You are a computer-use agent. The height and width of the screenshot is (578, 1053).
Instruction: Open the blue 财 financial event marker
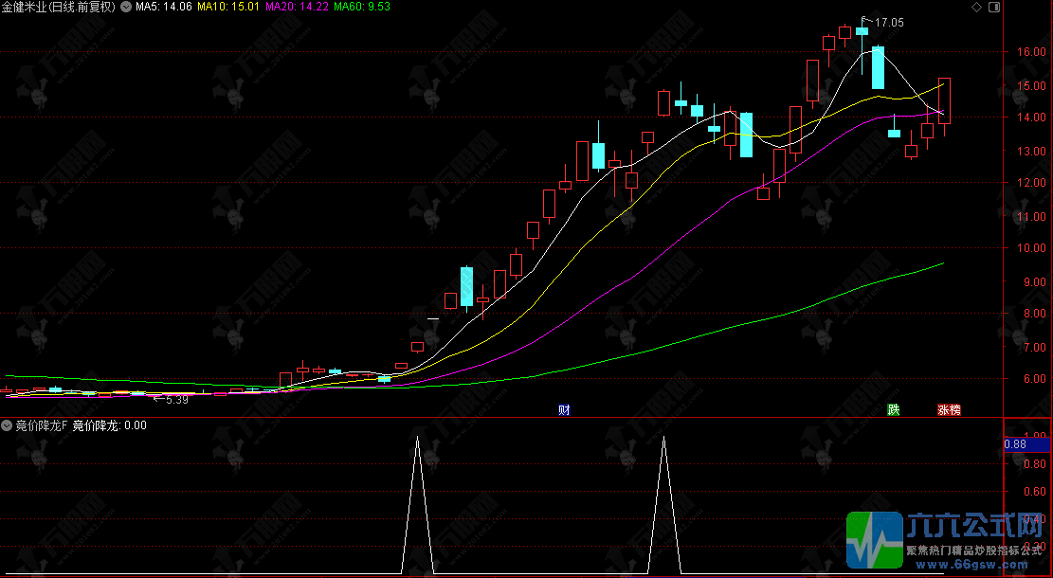click(x=564, y=409)
